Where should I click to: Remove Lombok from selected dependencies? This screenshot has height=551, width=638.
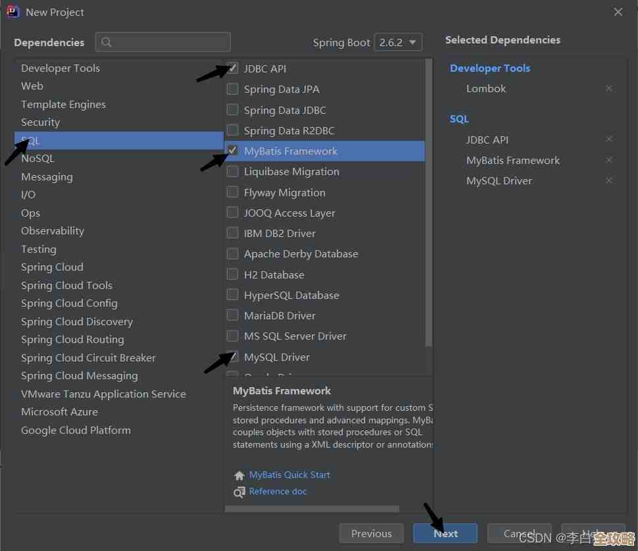click(x=609, y=88)
